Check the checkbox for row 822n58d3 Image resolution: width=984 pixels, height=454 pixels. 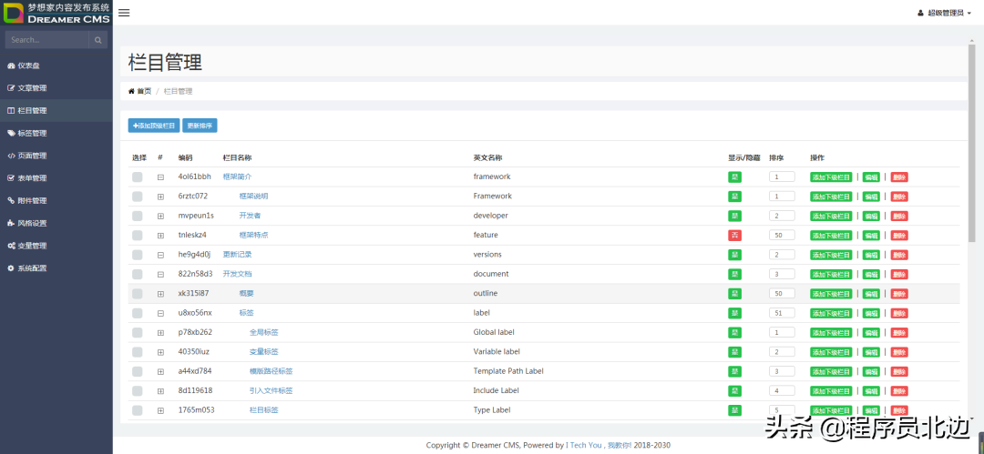pos(138,274)
